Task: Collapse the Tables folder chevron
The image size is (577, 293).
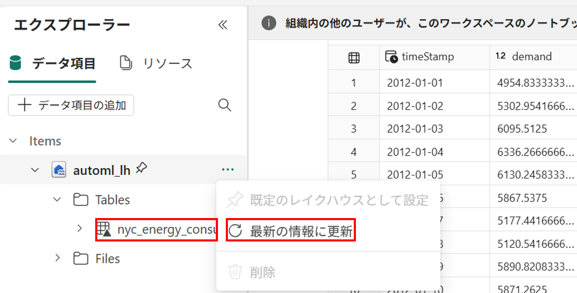Action: (x=57, y=199)
